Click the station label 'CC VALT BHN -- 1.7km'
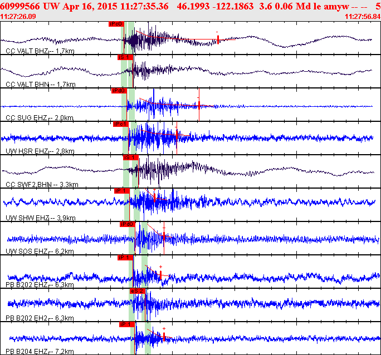 coord(41,85)
